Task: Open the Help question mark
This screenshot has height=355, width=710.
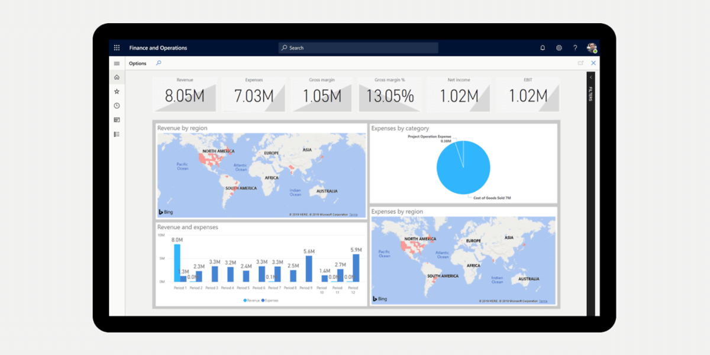Action: 575,48
